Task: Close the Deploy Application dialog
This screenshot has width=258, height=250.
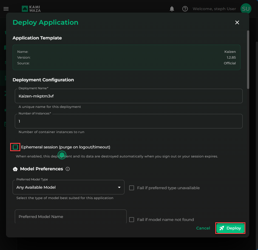Action: point(237,22)
